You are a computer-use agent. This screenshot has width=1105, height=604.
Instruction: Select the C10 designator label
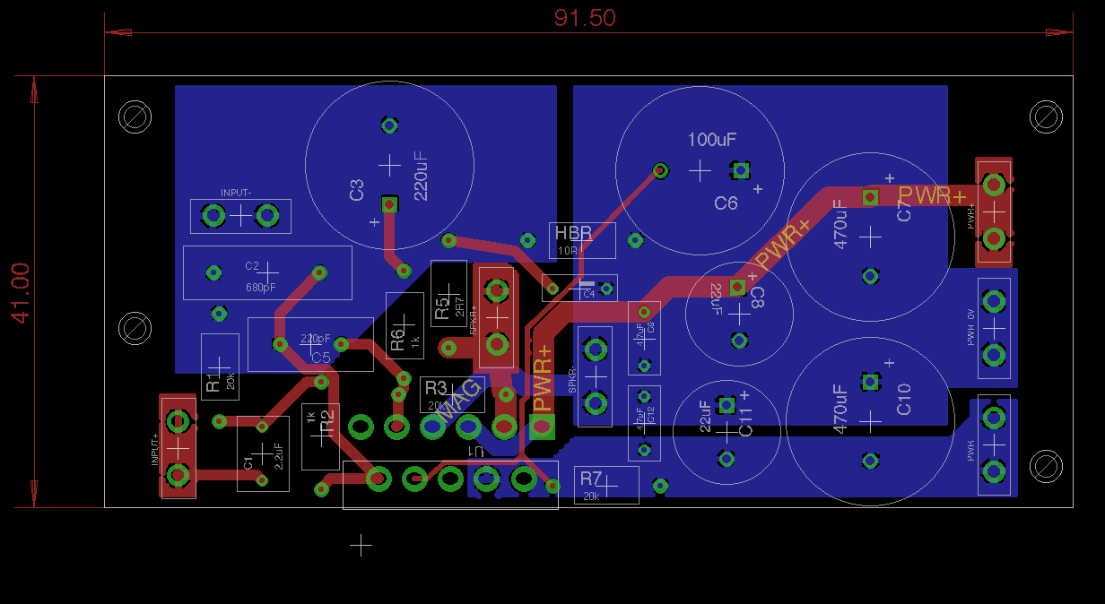click(x=904, y=398)
